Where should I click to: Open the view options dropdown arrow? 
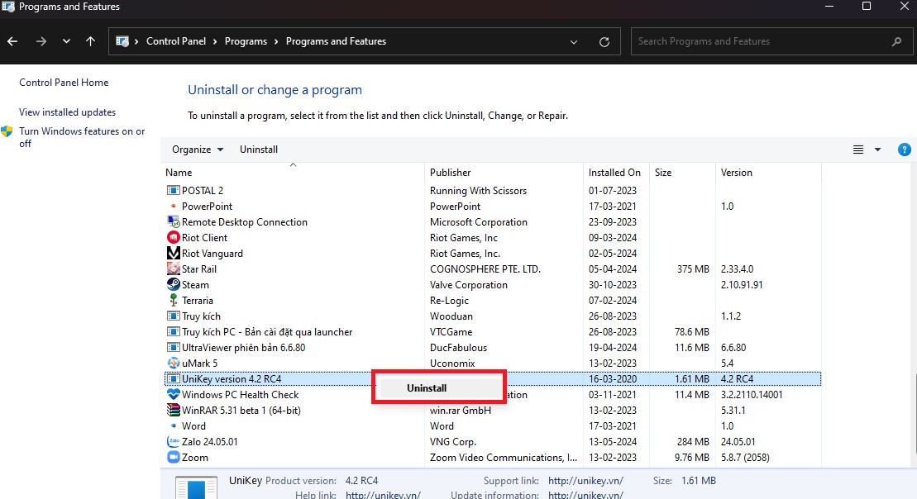pos(877,150)
